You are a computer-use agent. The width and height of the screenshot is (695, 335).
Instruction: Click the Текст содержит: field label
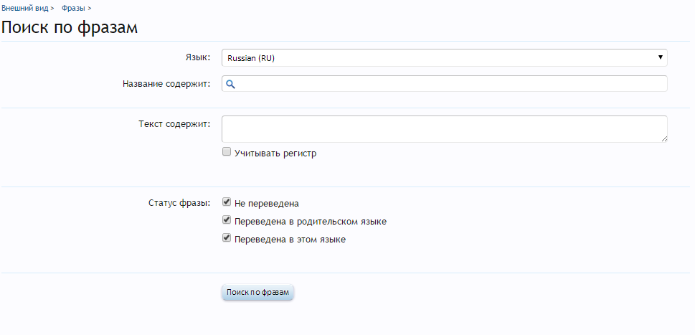point(174,123)
